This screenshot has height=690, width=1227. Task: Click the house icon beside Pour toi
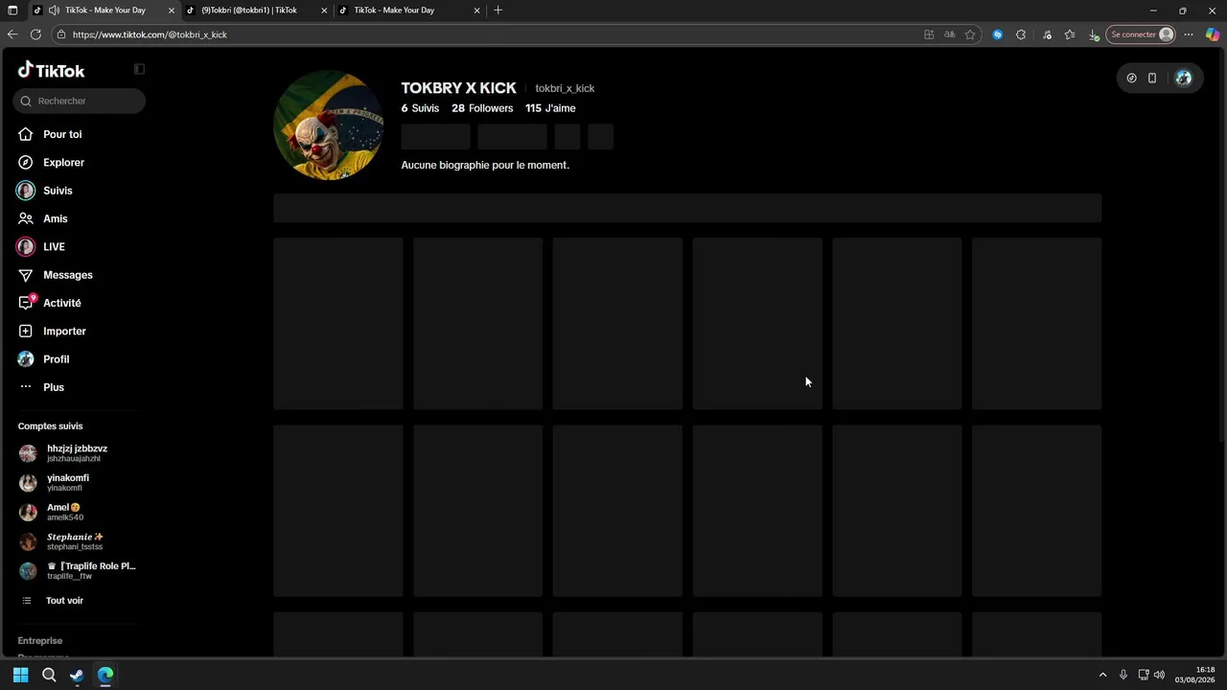(x=26, y=134)
